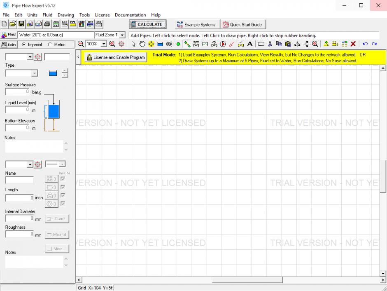
Task: Click the CALCULATE button
Action: [147, 24]
